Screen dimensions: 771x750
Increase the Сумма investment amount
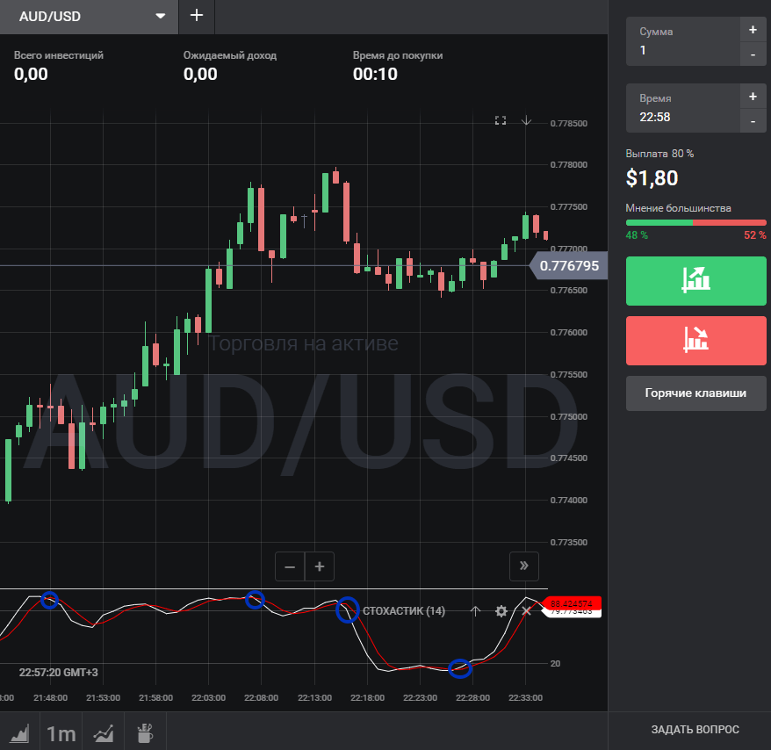click(753, 30)
